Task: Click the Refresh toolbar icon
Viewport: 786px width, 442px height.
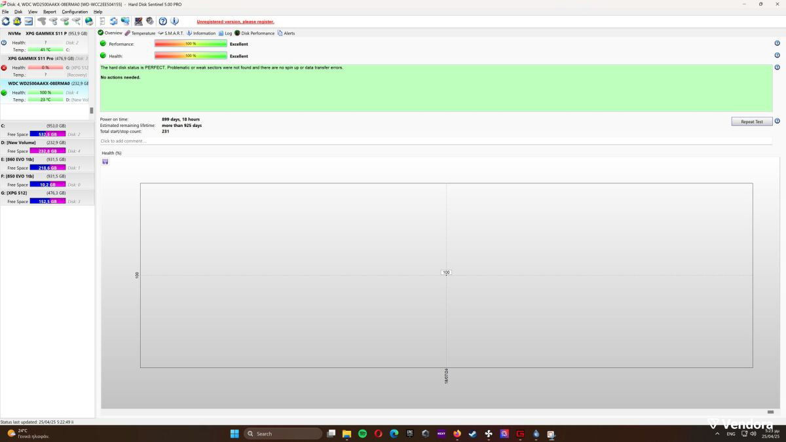Action: (6, 22)
